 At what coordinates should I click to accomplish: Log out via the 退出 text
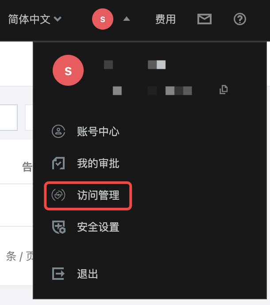click(88, 274)
